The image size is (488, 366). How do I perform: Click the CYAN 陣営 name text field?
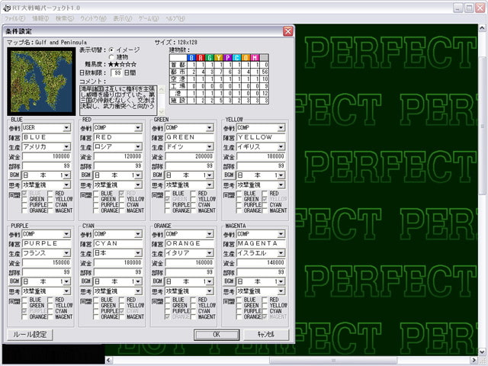click(x=118, y=243)
